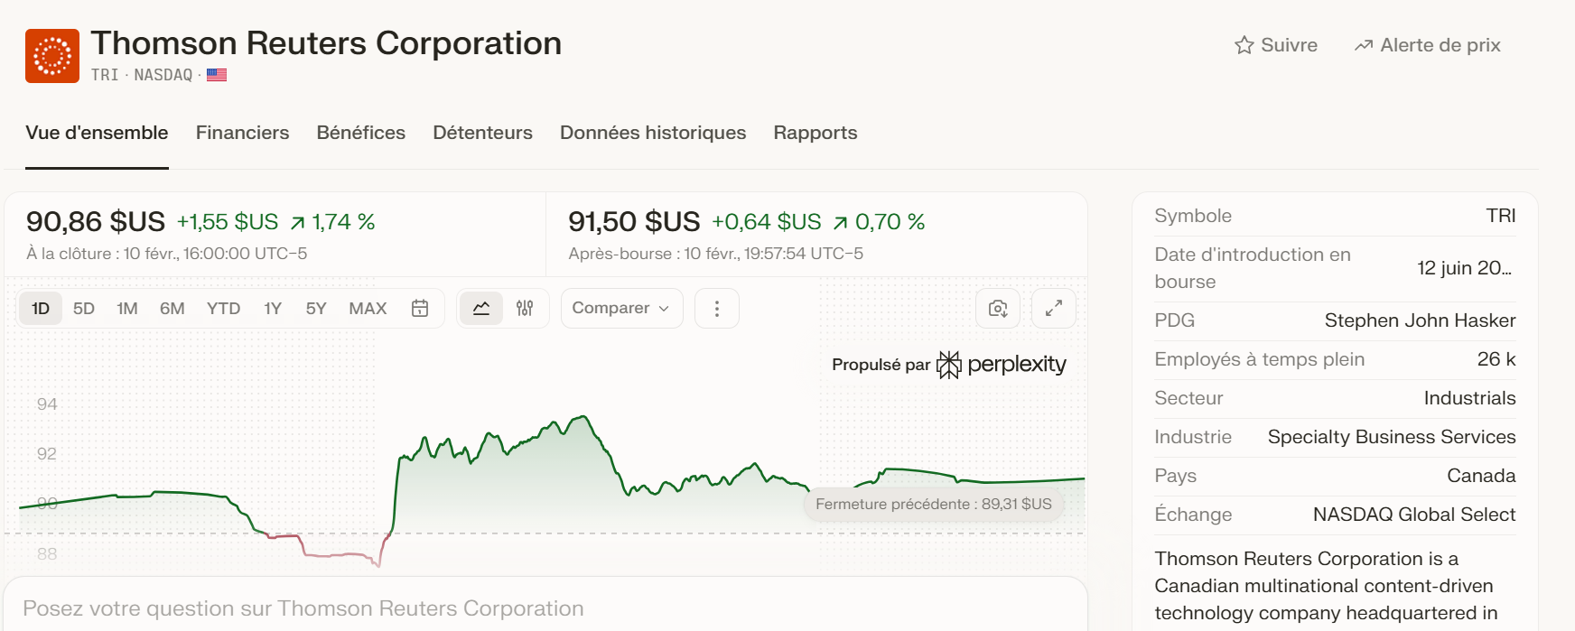Switch to Vue d'ensemble tab
This screenshot has height=631, width=1575.
[x=97, y=133]
